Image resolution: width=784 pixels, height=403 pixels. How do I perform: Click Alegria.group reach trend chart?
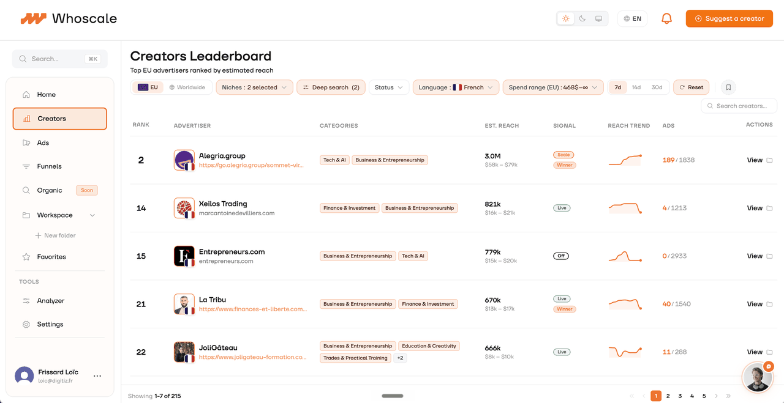click(625, 160)
